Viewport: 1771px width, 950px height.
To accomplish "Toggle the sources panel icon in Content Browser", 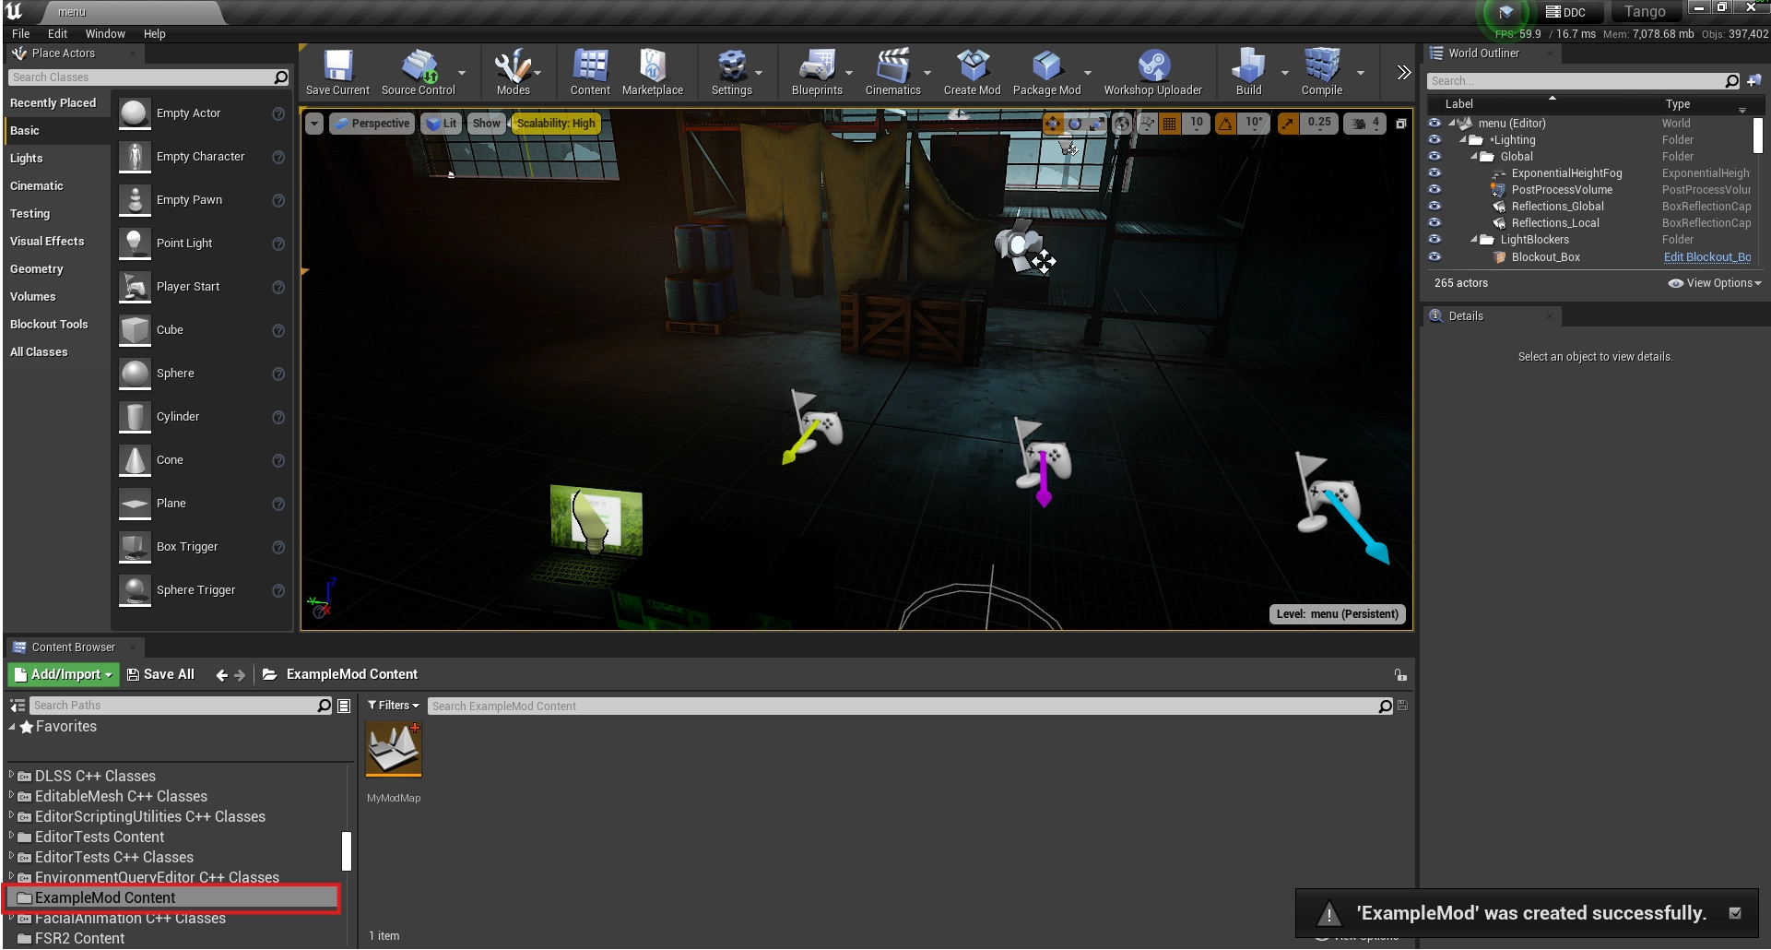I will pos(18,706).
